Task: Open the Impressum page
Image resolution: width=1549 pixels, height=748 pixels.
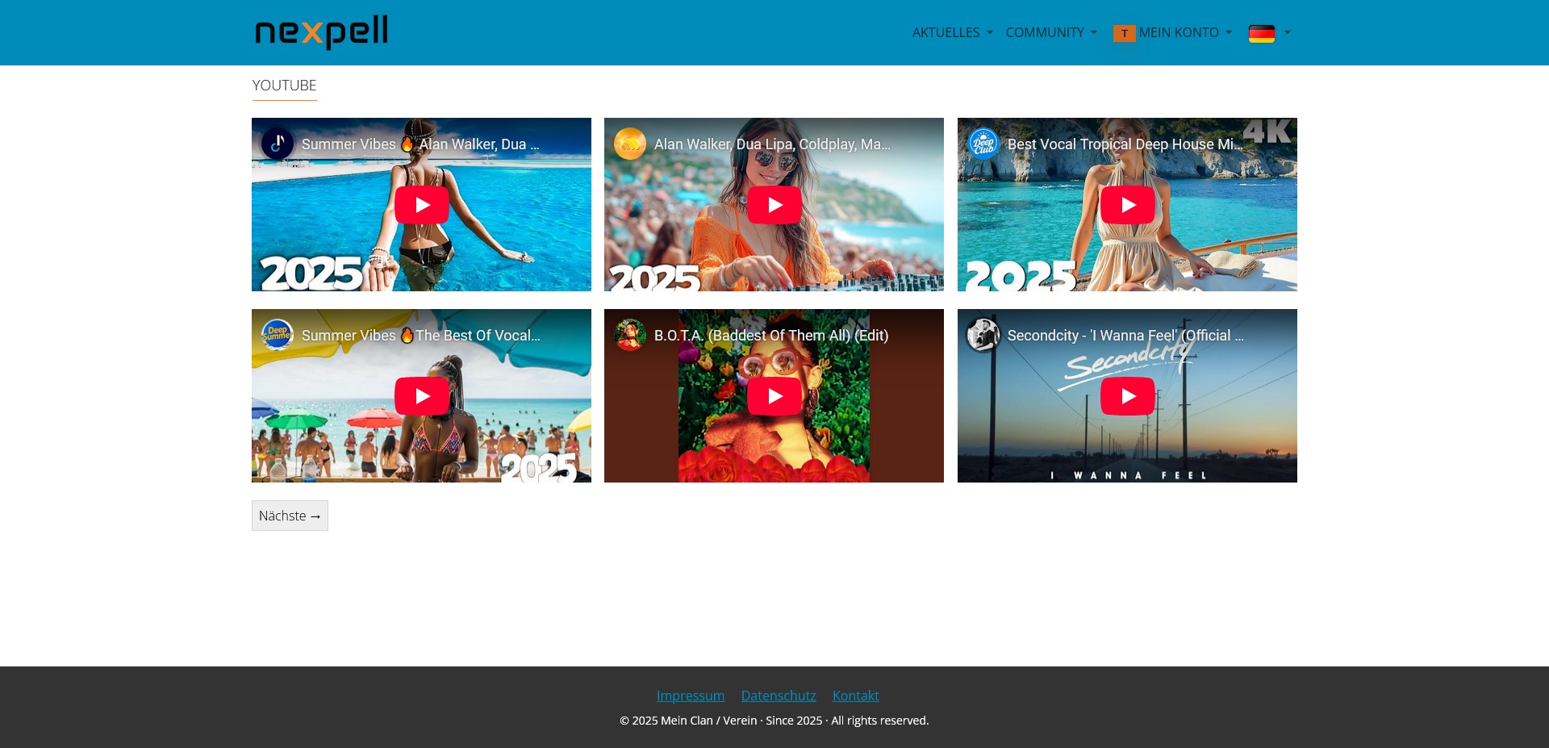Action: point(691,695)
